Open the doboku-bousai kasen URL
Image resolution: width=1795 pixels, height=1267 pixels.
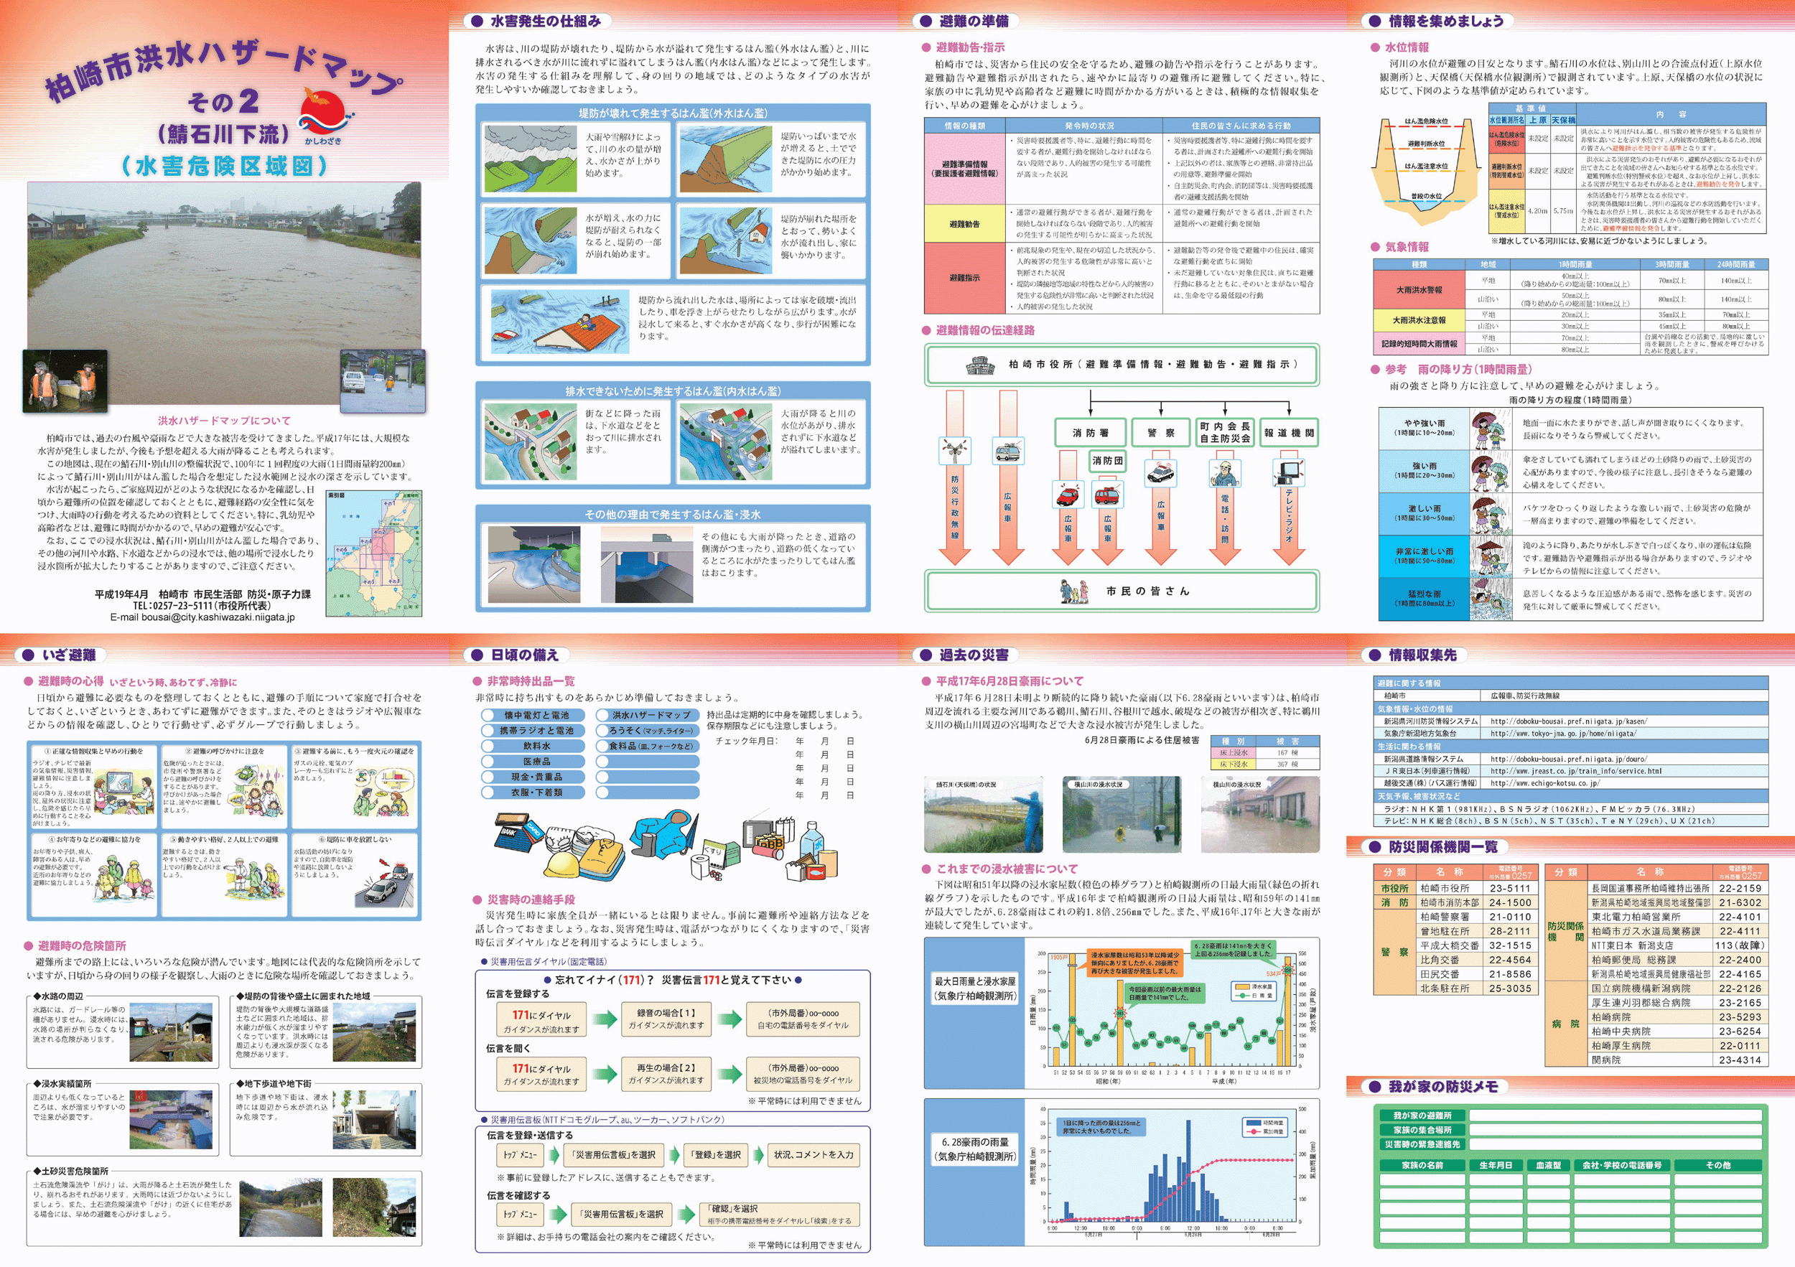coord(1569,721)
